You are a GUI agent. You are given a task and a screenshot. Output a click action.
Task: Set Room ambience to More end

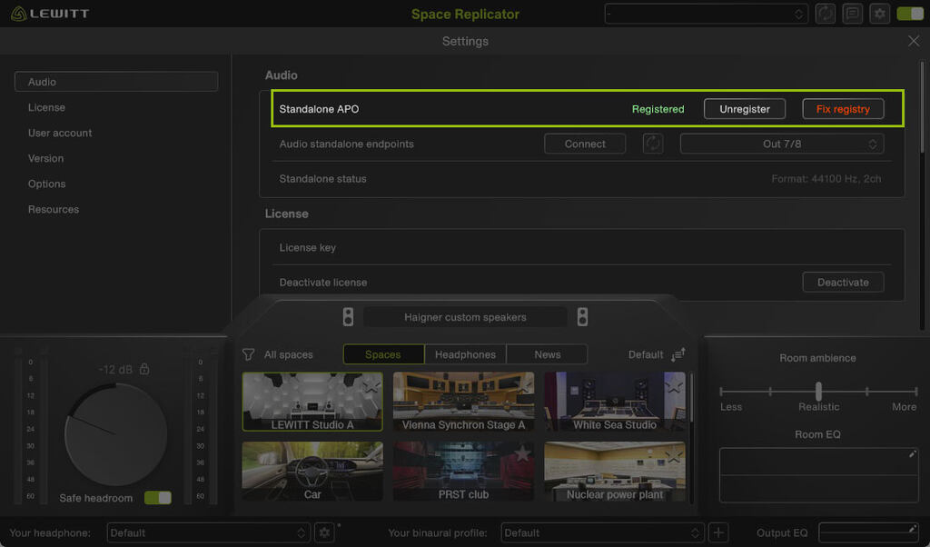915,392
